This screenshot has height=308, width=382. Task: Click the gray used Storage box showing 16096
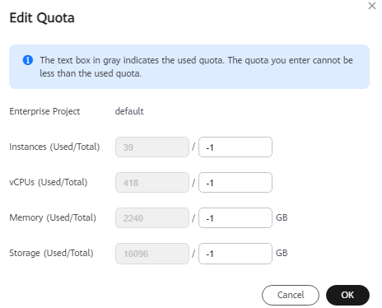pyautogui.click(x=152, y=254)
